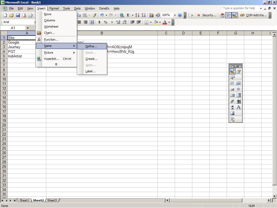
Task: Select the Image control icon
Action: (232, 113)
